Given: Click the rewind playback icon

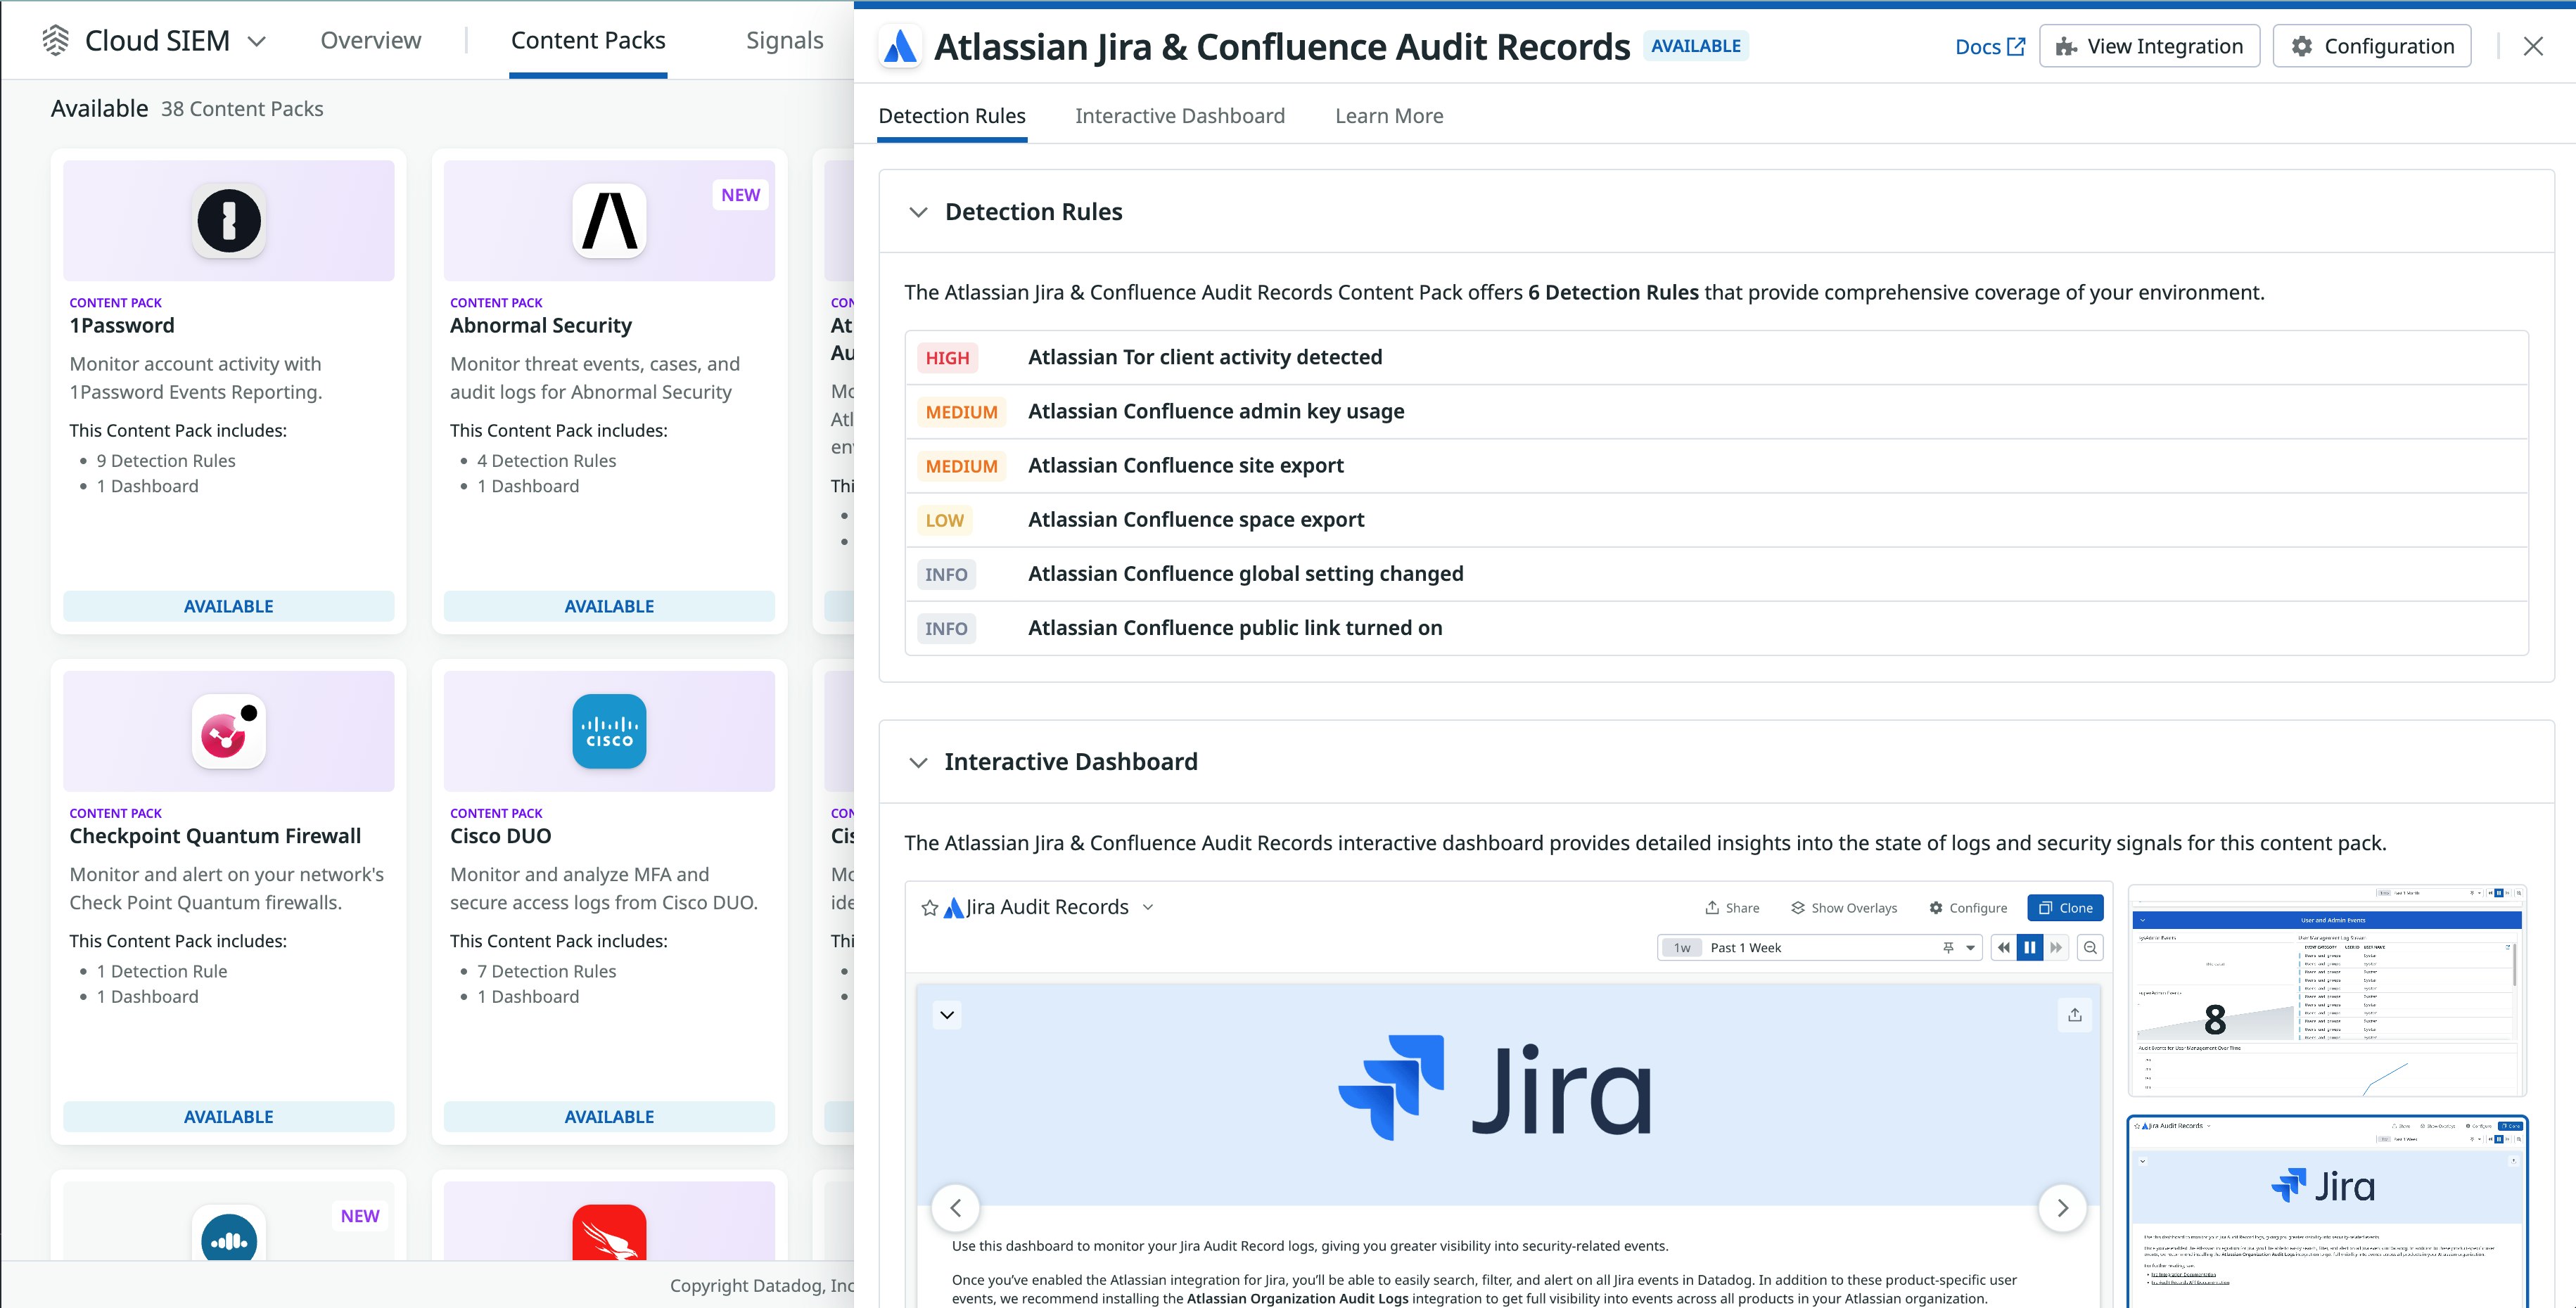Looking at the screenshot, I should pos(2003,947).
